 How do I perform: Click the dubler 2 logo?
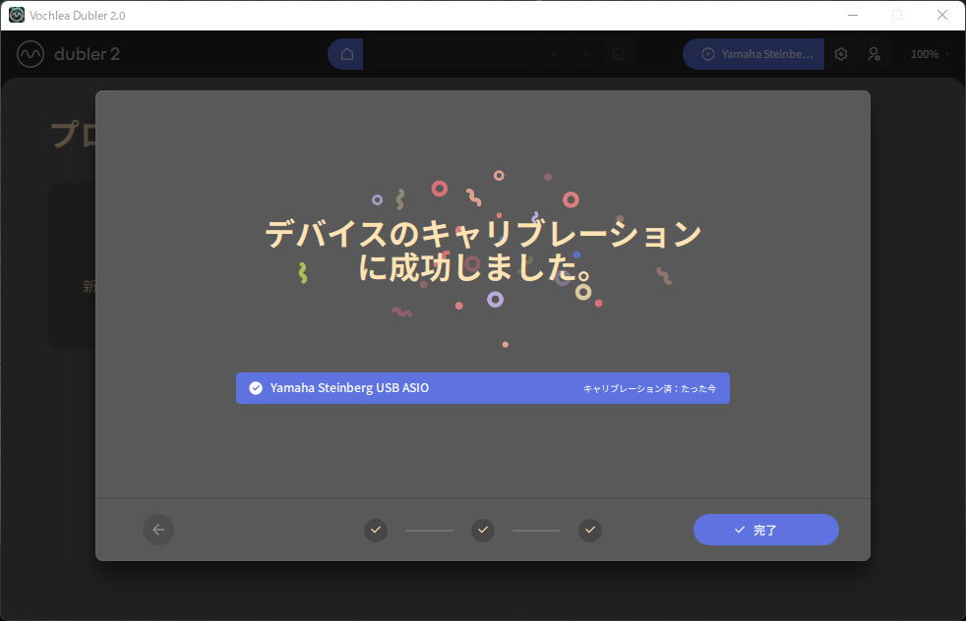[x=69, y=54]
